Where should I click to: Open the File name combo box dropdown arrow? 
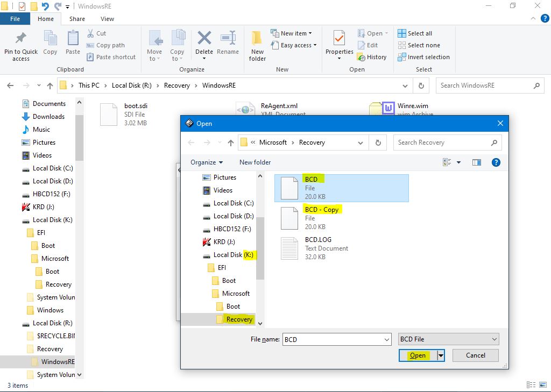tap(386, 339)
